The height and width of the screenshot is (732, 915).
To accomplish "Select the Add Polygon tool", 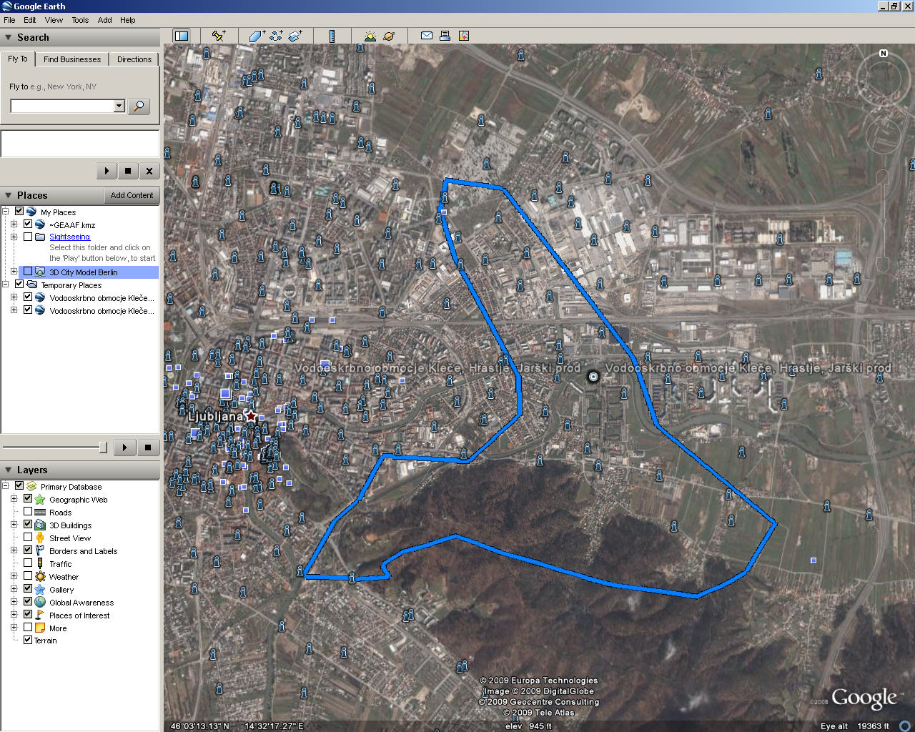I will [257, 36].
